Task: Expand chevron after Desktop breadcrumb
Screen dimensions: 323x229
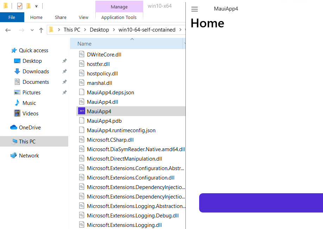Action: pyautogui.click(x=114, y=30)
